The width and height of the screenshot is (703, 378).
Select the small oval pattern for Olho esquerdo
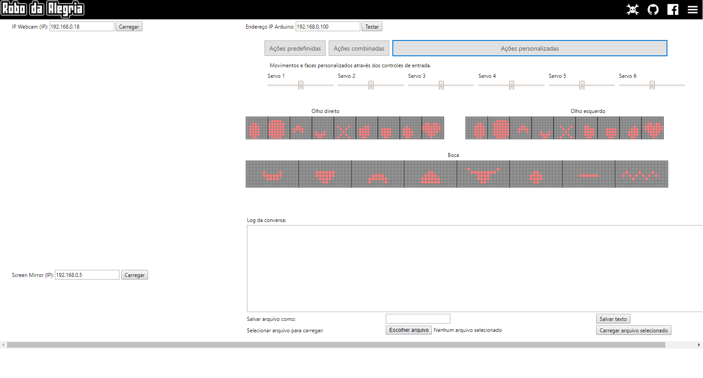coord(477,128)
